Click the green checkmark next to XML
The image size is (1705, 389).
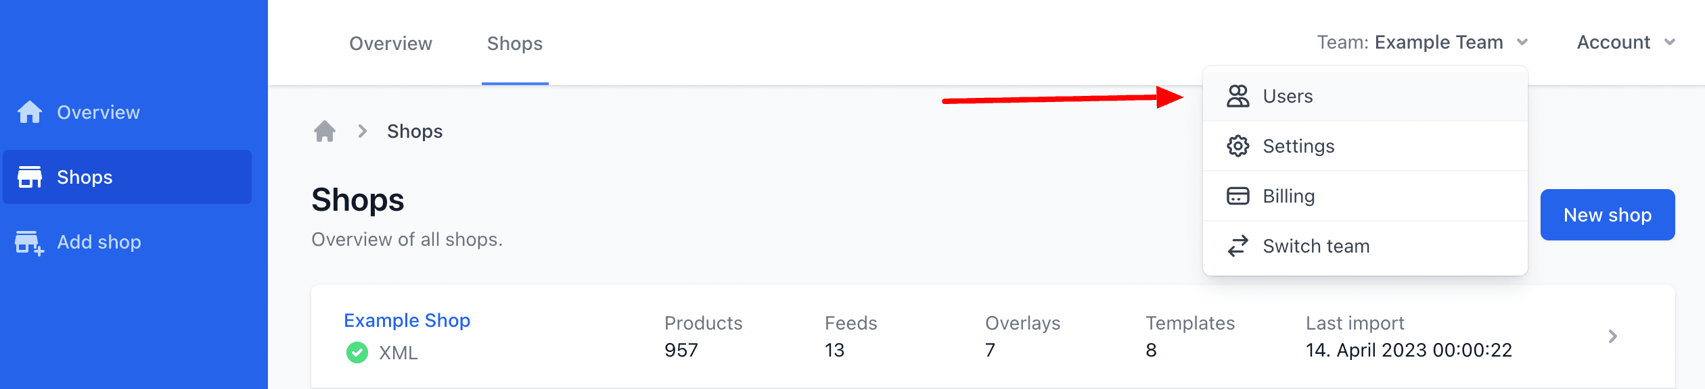357,351
